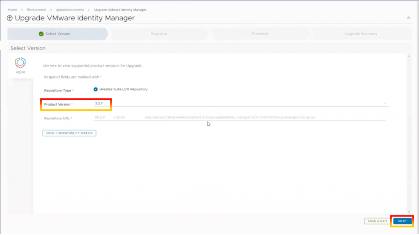Collapse header using double chevron icon
The image size is (419, 235).
coord(408,18)
